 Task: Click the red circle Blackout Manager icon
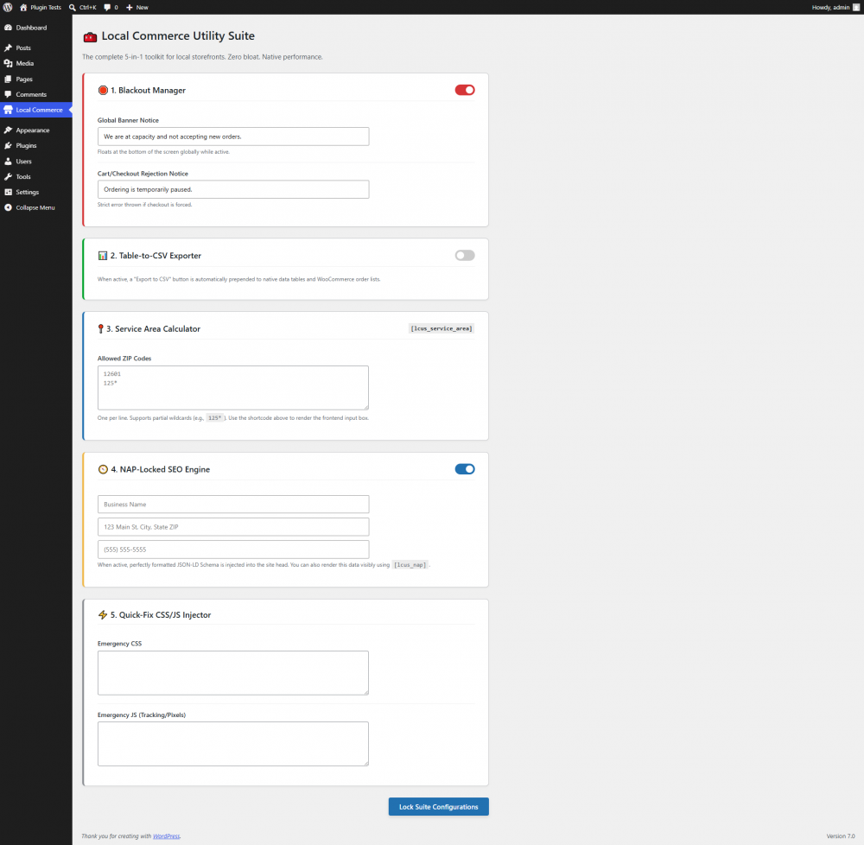coord(103,91)
